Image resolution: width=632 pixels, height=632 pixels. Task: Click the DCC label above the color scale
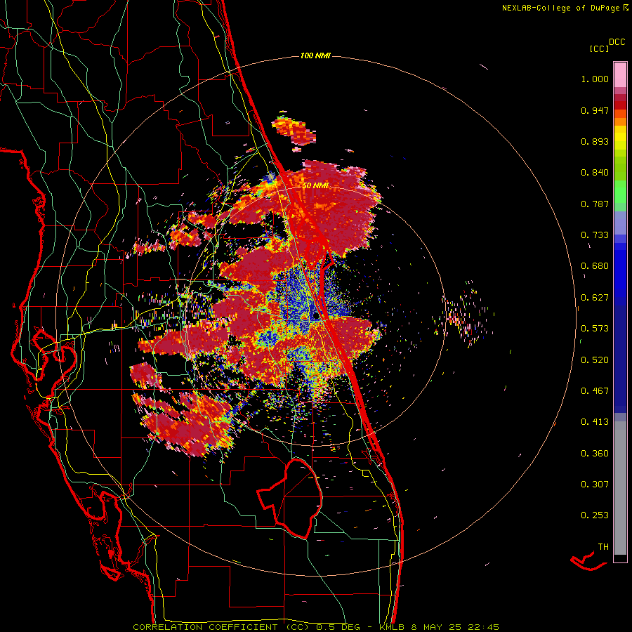[x=617, y=42]
